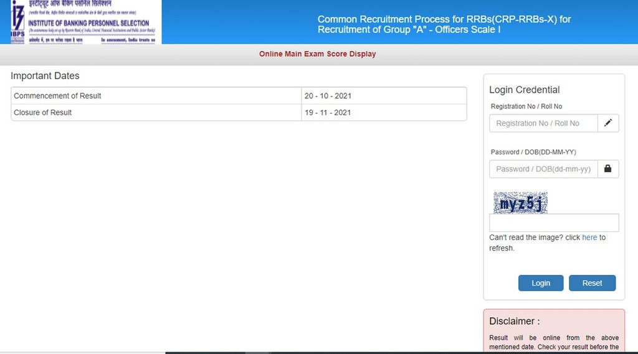Click the '19 - 11 - 2021' date cell
Viewport: 638px width, 354px height.
pos(384,113)
